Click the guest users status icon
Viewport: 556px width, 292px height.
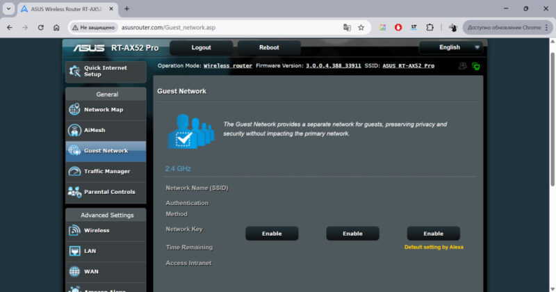(x=462, y=66)
